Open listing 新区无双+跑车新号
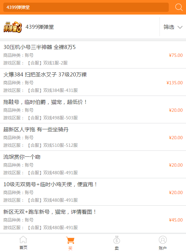 [x=93, y=220]
